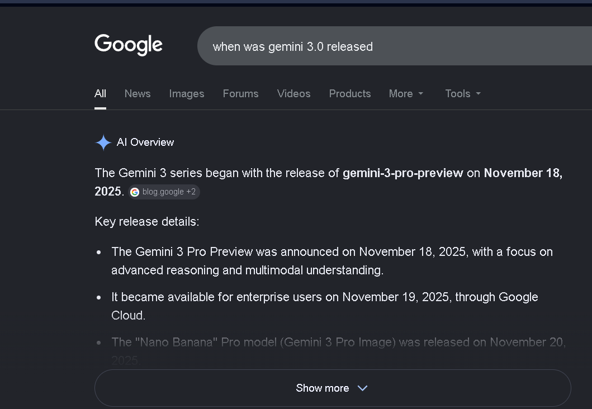The width and height of the screenshot is (592, 409).
Task: Switch to the Images tab
Action: click(x=187, y=94)
